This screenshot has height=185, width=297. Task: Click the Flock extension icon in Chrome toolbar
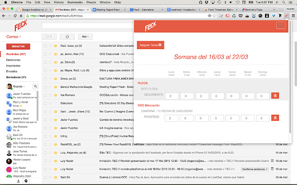[287, 16]
